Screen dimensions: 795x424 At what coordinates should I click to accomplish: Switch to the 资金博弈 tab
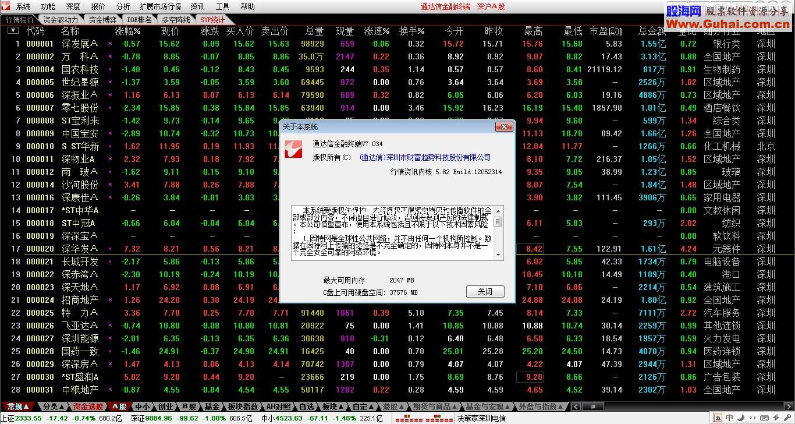tap(102, 19)
